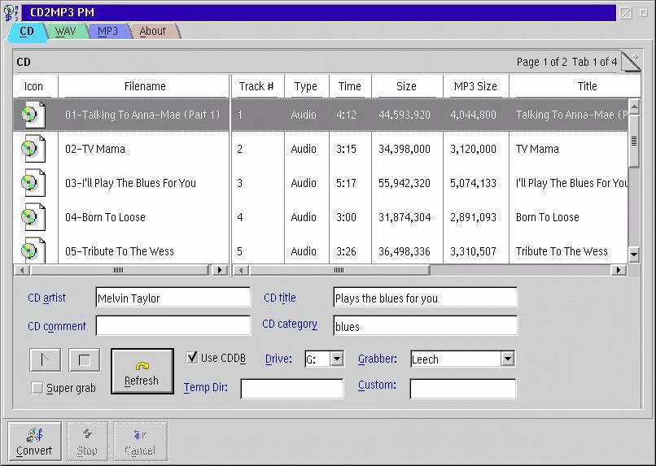Toggle the Use CDDB checkbox
The width and height of the screenshot is (656, 466).
click(x=192, y=357)
